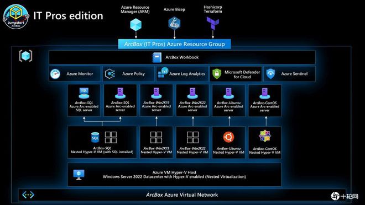Click the Jumpstart ArcBox logo
This screenshot has width=365, height=205.
pos(16,16)
